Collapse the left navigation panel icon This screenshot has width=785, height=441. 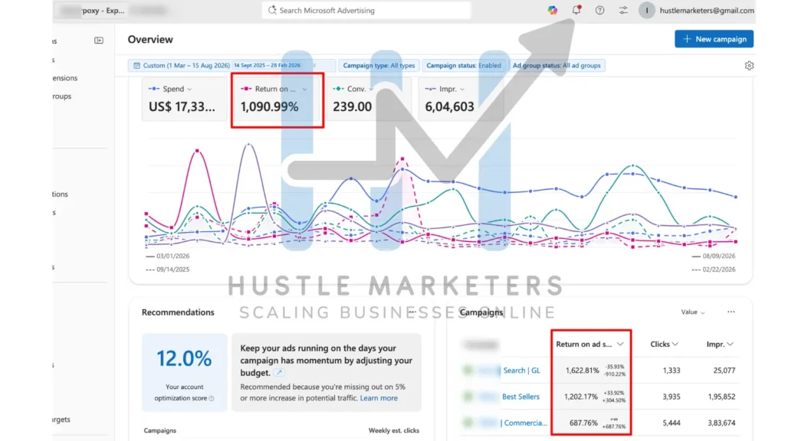pyautogui.click(x=99, y=41)
